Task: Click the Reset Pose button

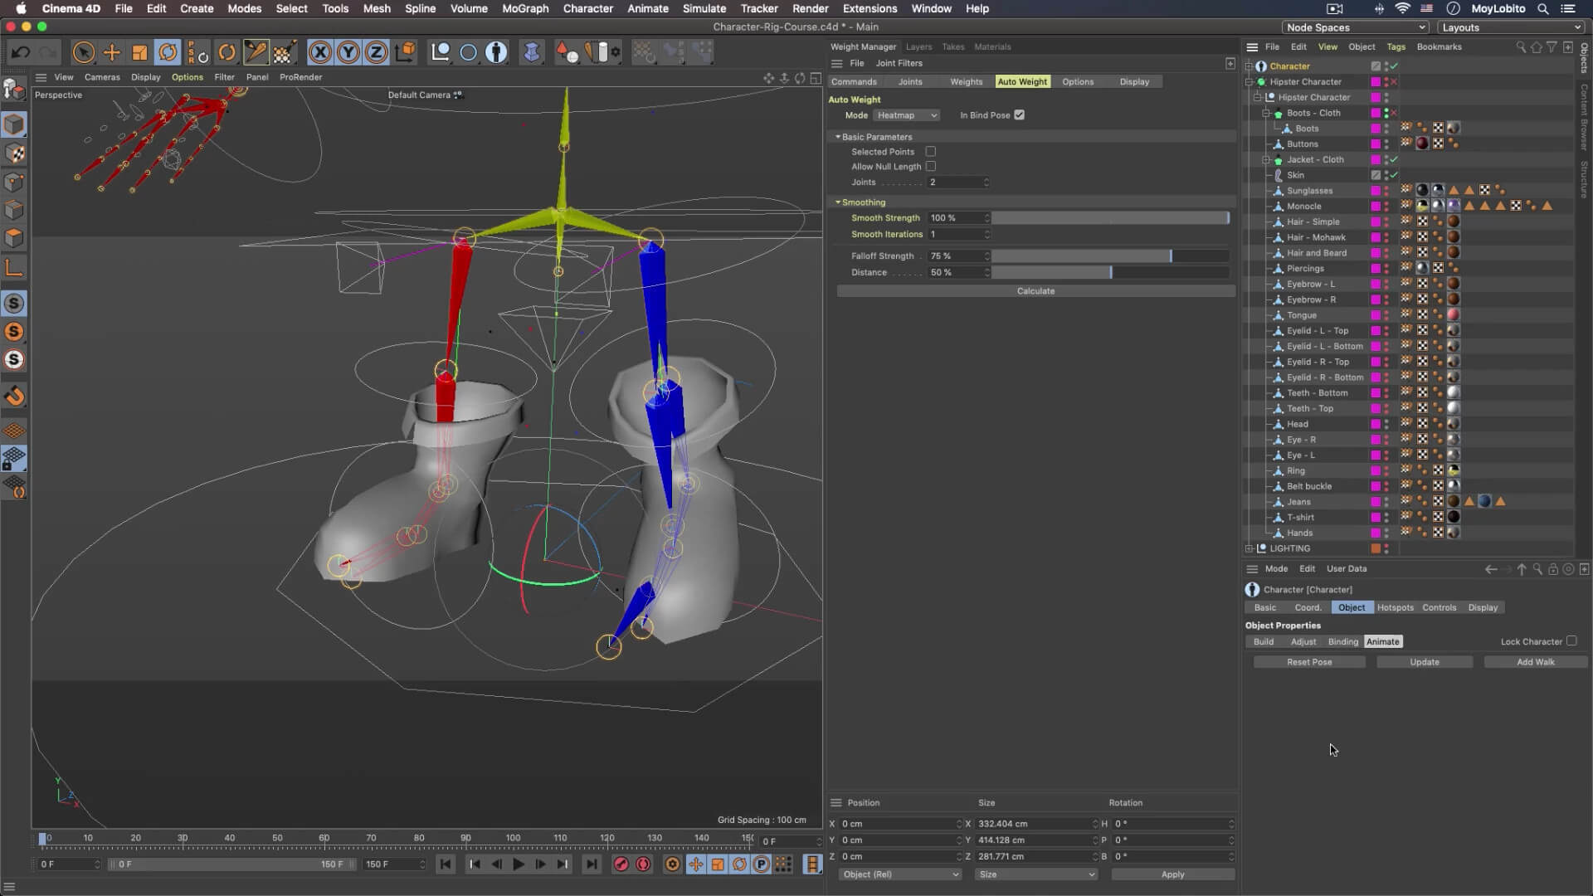Action: [1309, 662]
